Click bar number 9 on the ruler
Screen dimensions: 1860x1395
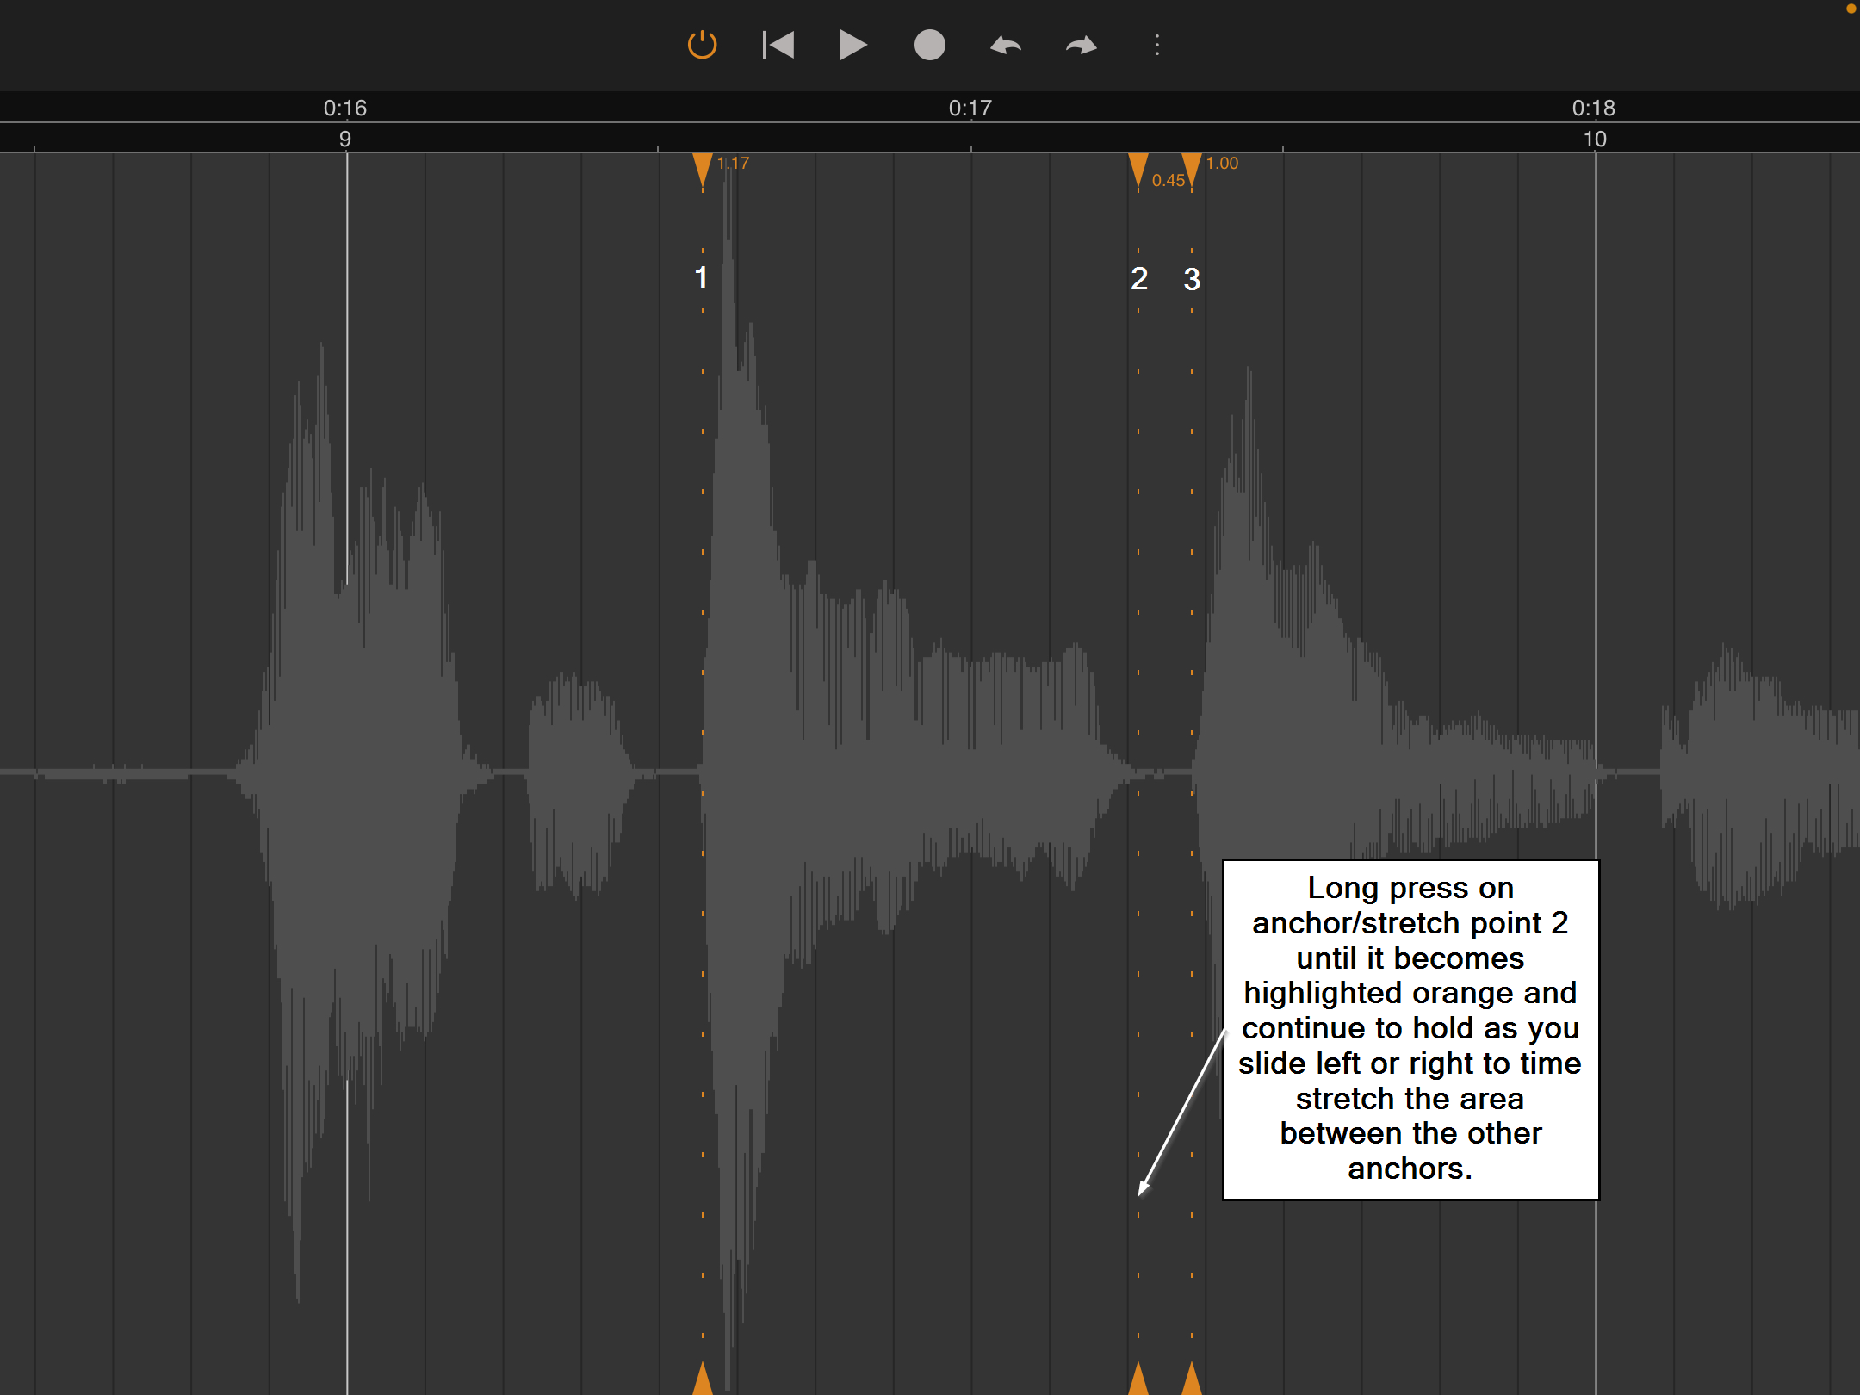point(344,139)
